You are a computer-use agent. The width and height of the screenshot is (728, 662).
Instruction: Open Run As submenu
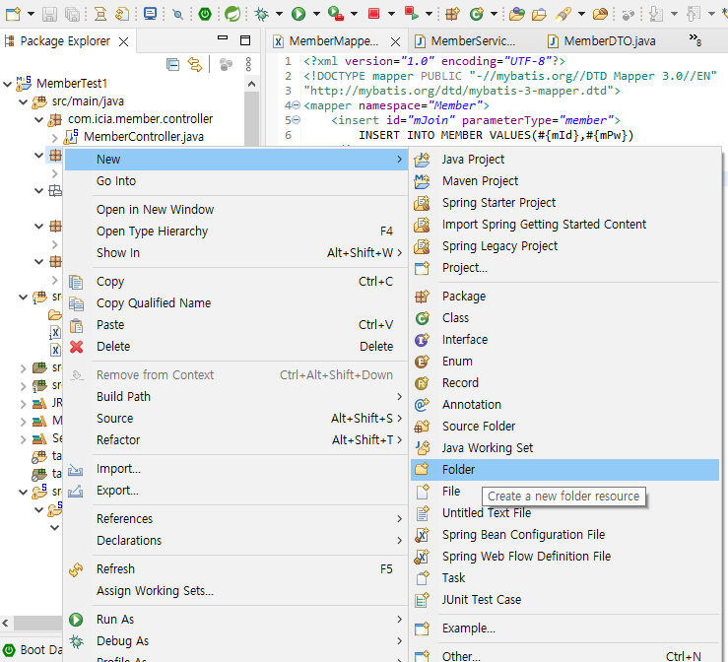(x=235, y=620)
